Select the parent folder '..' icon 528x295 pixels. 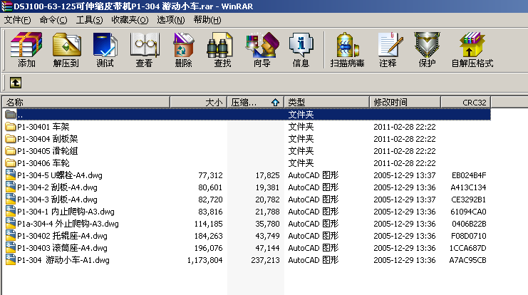[x=11, y=115]
